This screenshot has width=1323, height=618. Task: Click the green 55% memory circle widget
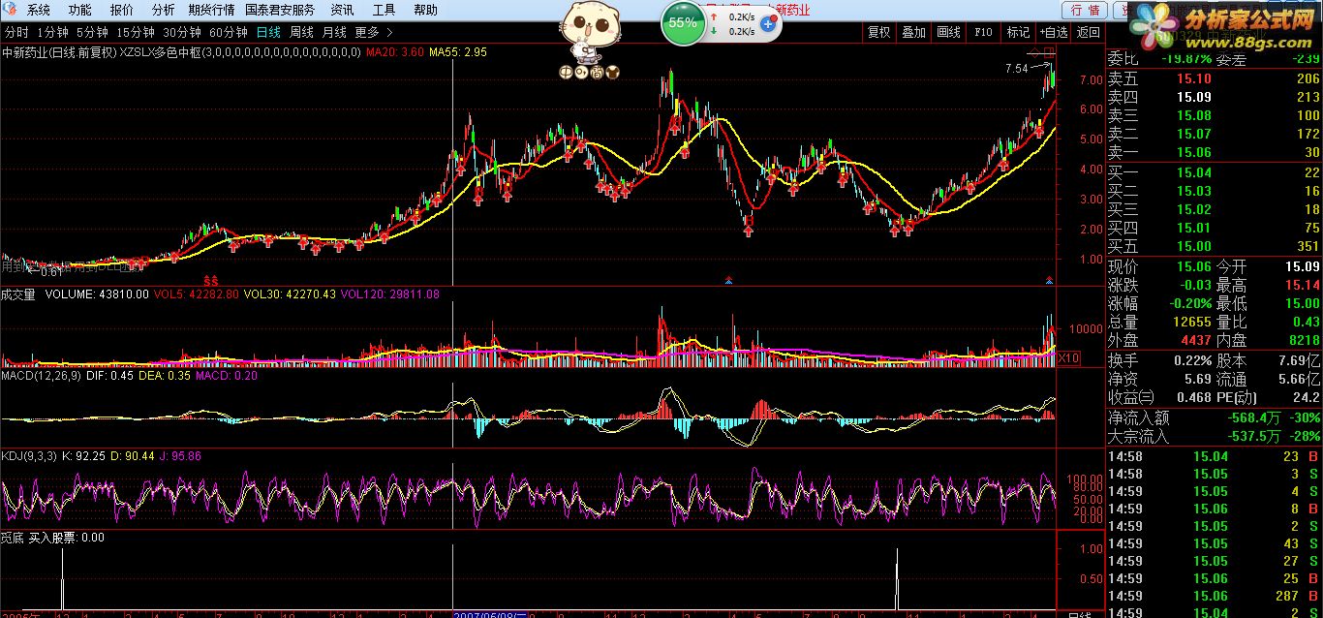[683, 22]
